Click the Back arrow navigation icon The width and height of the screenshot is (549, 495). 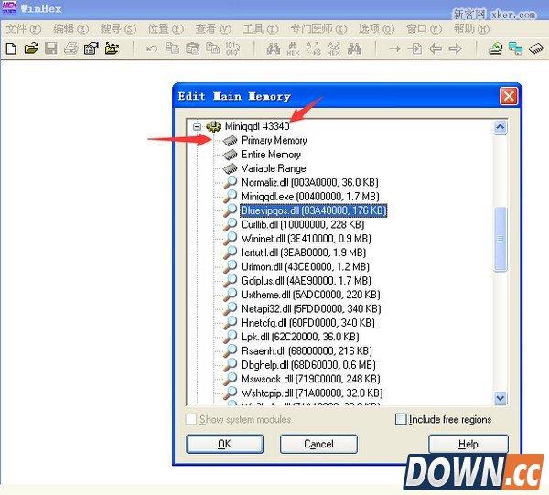pos(435,48)
